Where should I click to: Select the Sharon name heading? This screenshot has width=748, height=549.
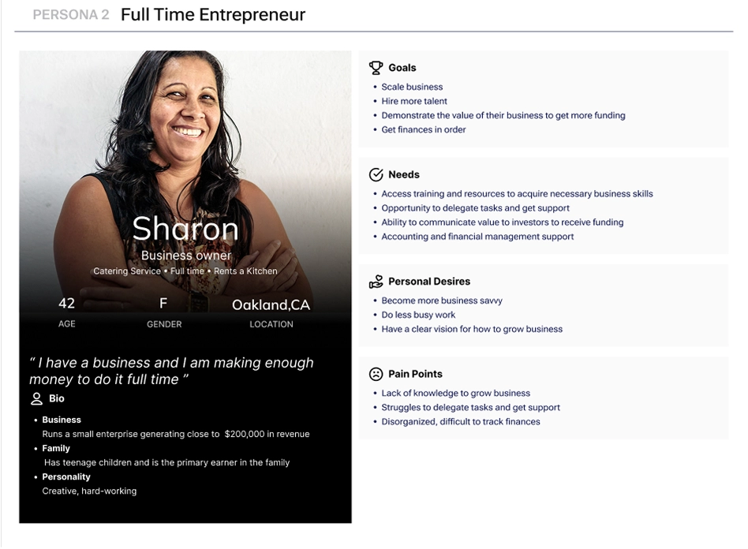tap(185, 229)
